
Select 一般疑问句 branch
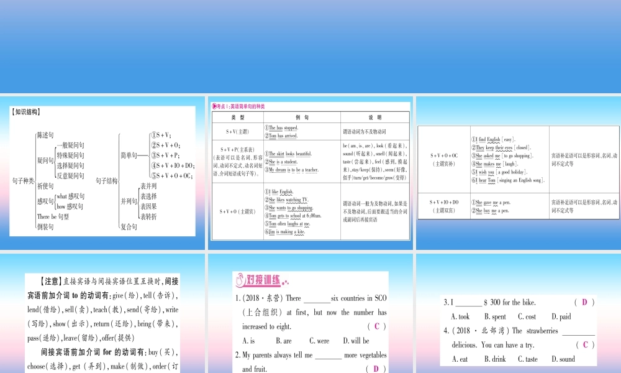71,145
